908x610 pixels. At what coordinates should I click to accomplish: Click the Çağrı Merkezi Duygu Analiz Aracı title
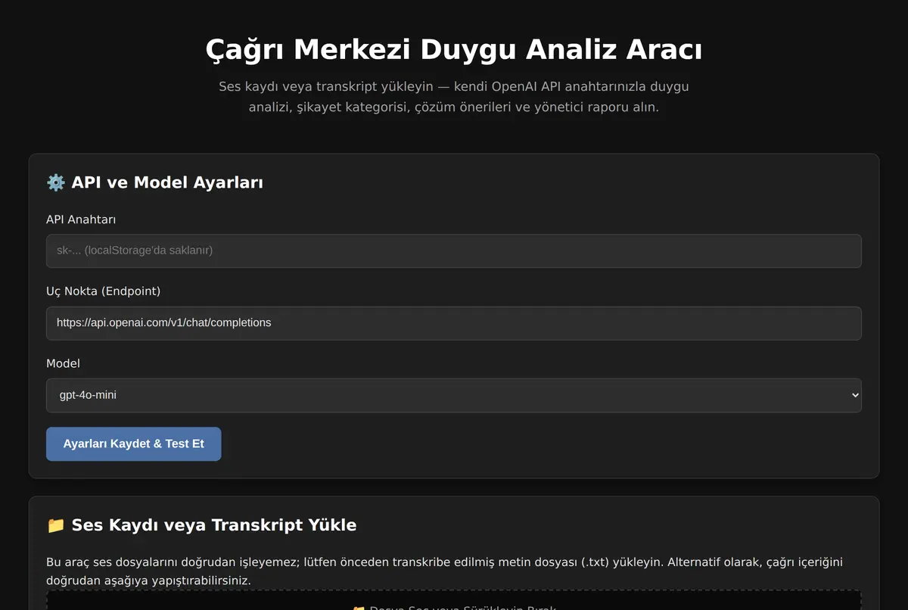(x=454, y=50)
